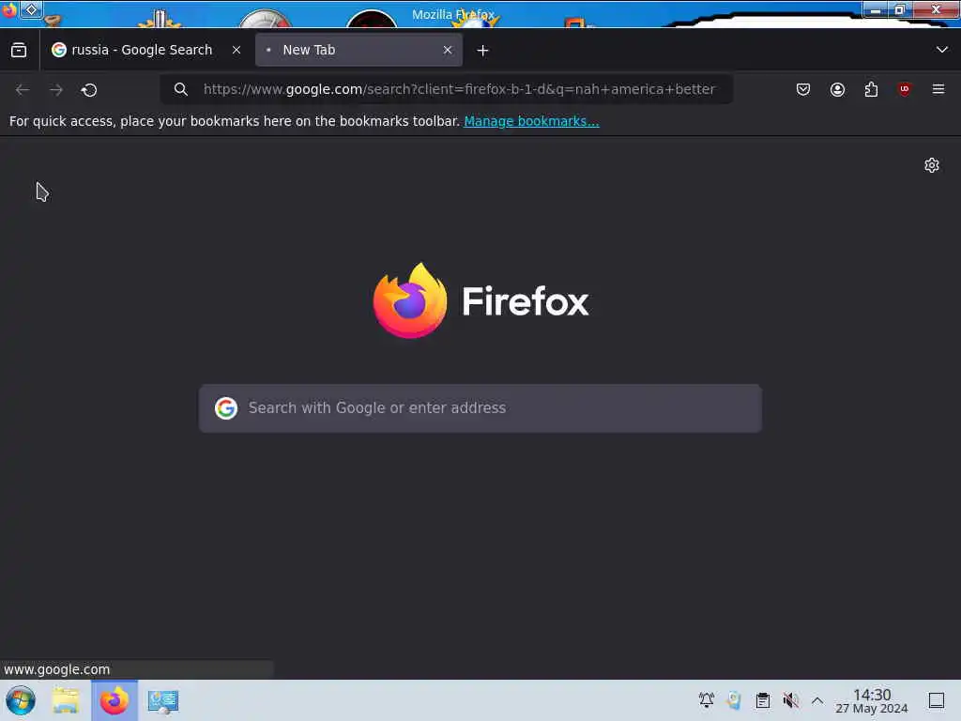Expand the list all tabs chevron
The image size is (961, 721).
(942, 50)
